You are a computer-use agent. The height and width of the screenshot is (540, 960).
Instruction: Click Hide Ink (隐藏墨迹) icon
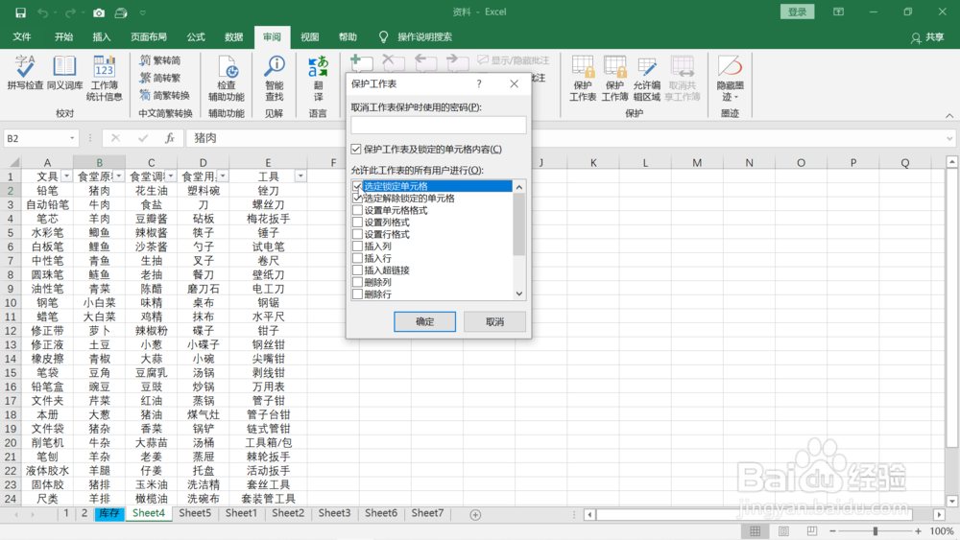click(730, 67)
